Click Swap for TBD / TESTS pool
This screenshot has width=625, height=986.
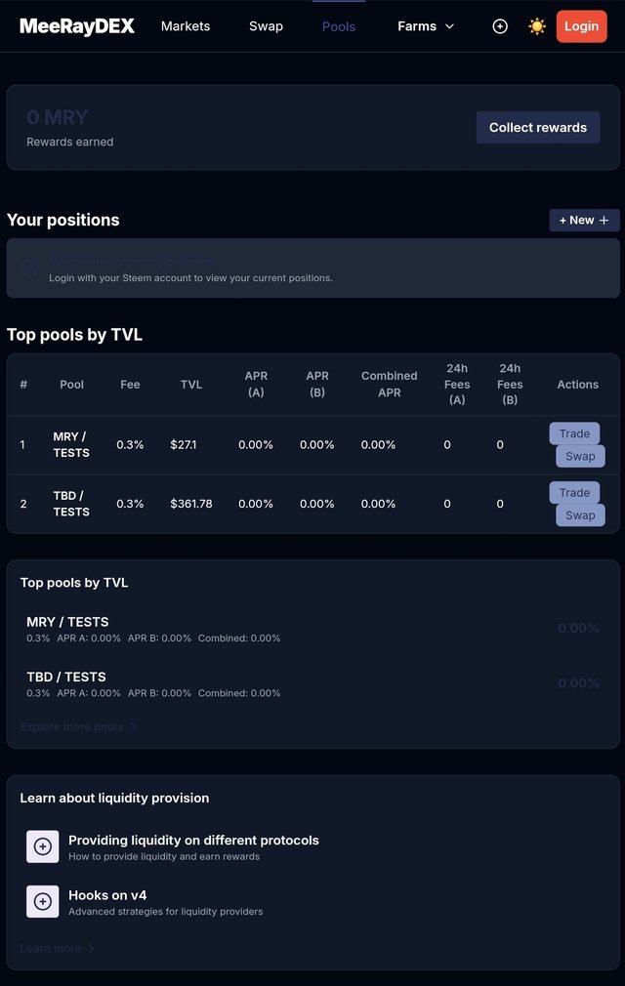[580, 515]
